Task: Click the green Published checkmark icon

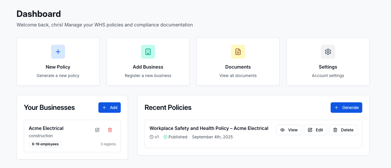Action: point(165,137)
